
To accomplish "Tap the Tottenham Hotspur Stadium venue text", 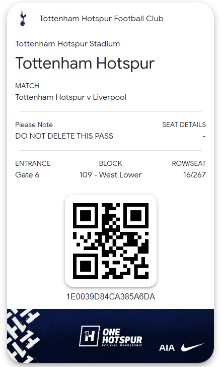I will click(x=67, y=44).
